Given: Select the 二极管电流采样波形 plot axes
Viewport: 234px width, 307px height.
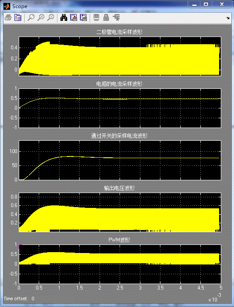Looking at the screenshot, I should point(120,56).
